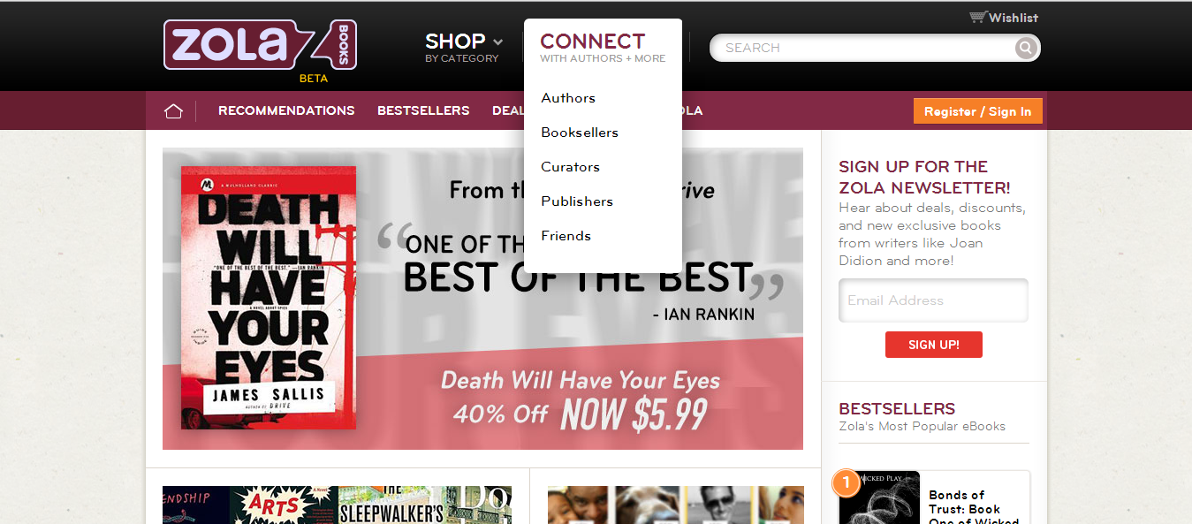Collapse the Connect with authors menu
Image resolution: width=1192 pixels, height=524 pixels.
click(602, 48)
